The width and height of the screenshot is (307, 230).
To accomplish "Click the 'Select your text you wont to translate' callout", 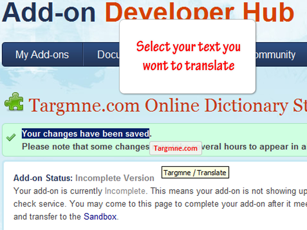I will (x=188, y=57).
